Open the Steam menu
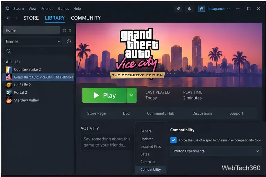266x177 pixels. [18, 8]
